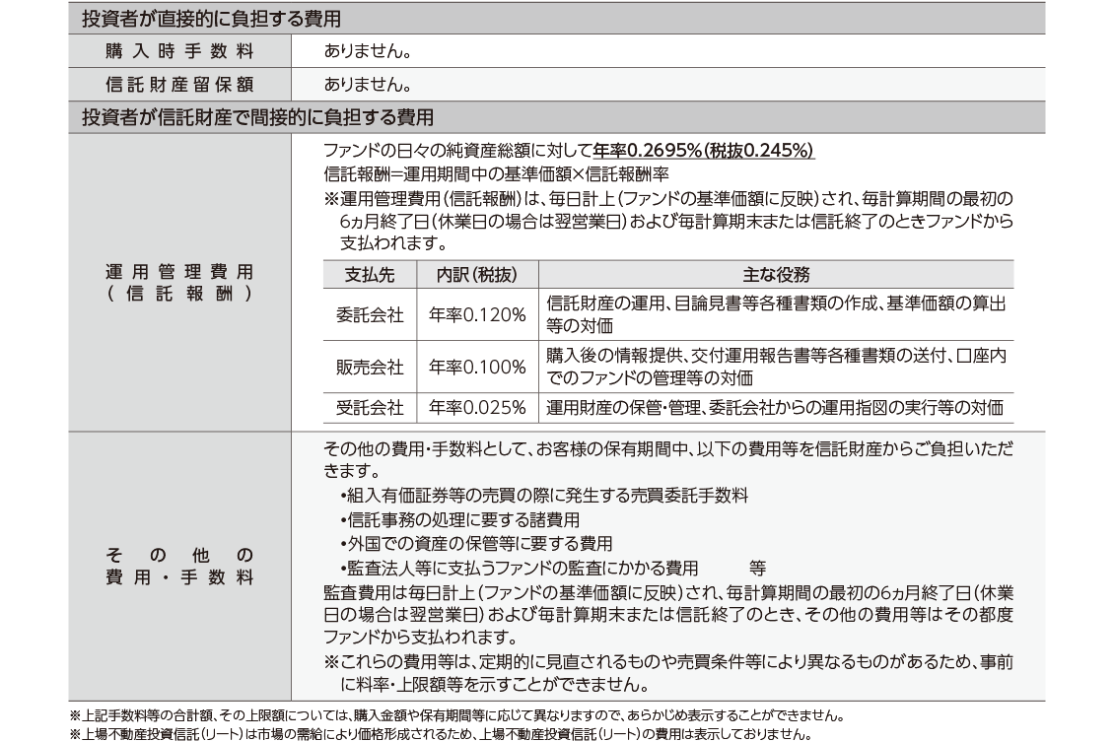Click the 年率0.025% value
This screenshot has width=1114, height=742.
point(477,408)
